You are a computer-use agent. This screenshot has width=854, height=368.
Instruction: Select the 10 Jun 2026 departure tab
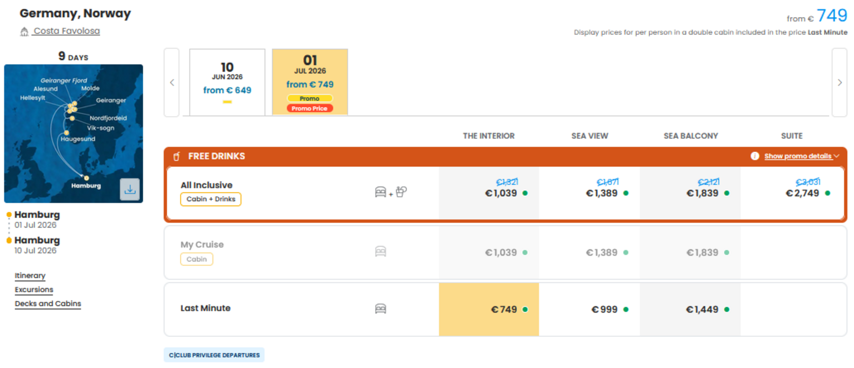[227, 82]
